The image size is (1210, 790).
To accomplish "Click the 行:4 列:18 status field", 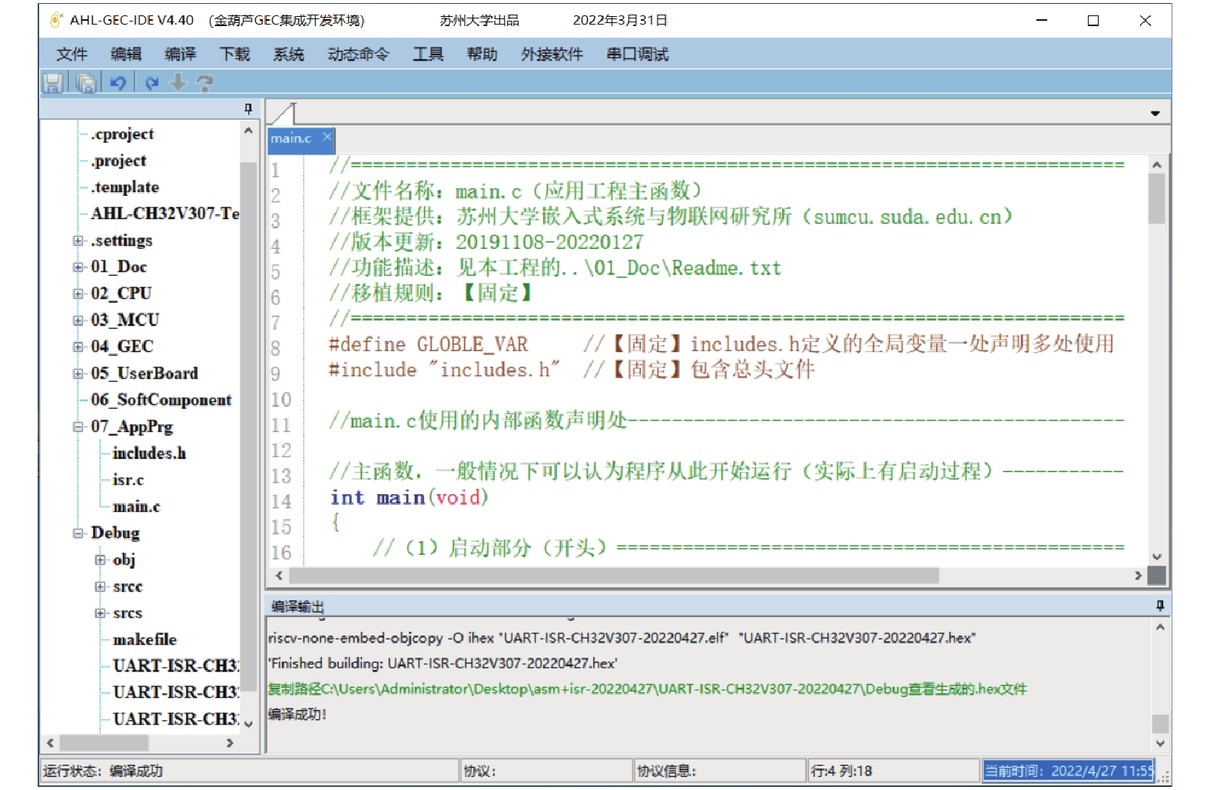I will [893, 771].
